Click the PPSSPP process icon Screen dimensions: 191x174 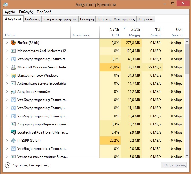[13, 141]
